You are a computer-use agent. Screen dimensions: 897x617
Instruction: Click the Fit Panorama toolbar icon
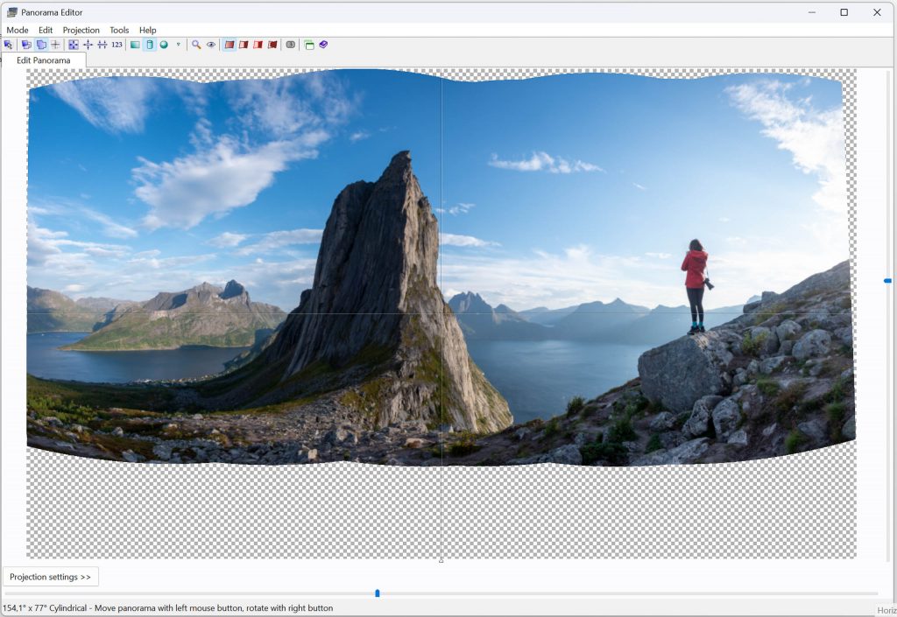point(74,45)
